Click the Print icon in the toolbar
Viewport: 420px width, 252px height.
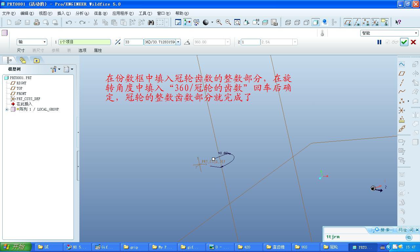[37, 22]
